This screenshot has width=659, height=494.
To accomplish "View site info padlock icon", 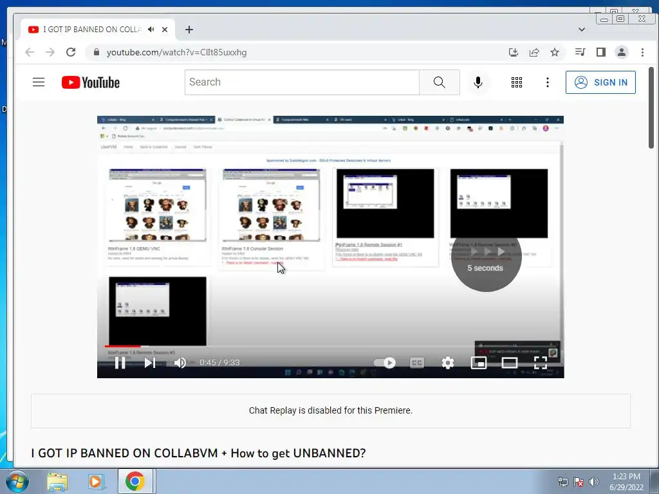I will (x=97, y=52).
